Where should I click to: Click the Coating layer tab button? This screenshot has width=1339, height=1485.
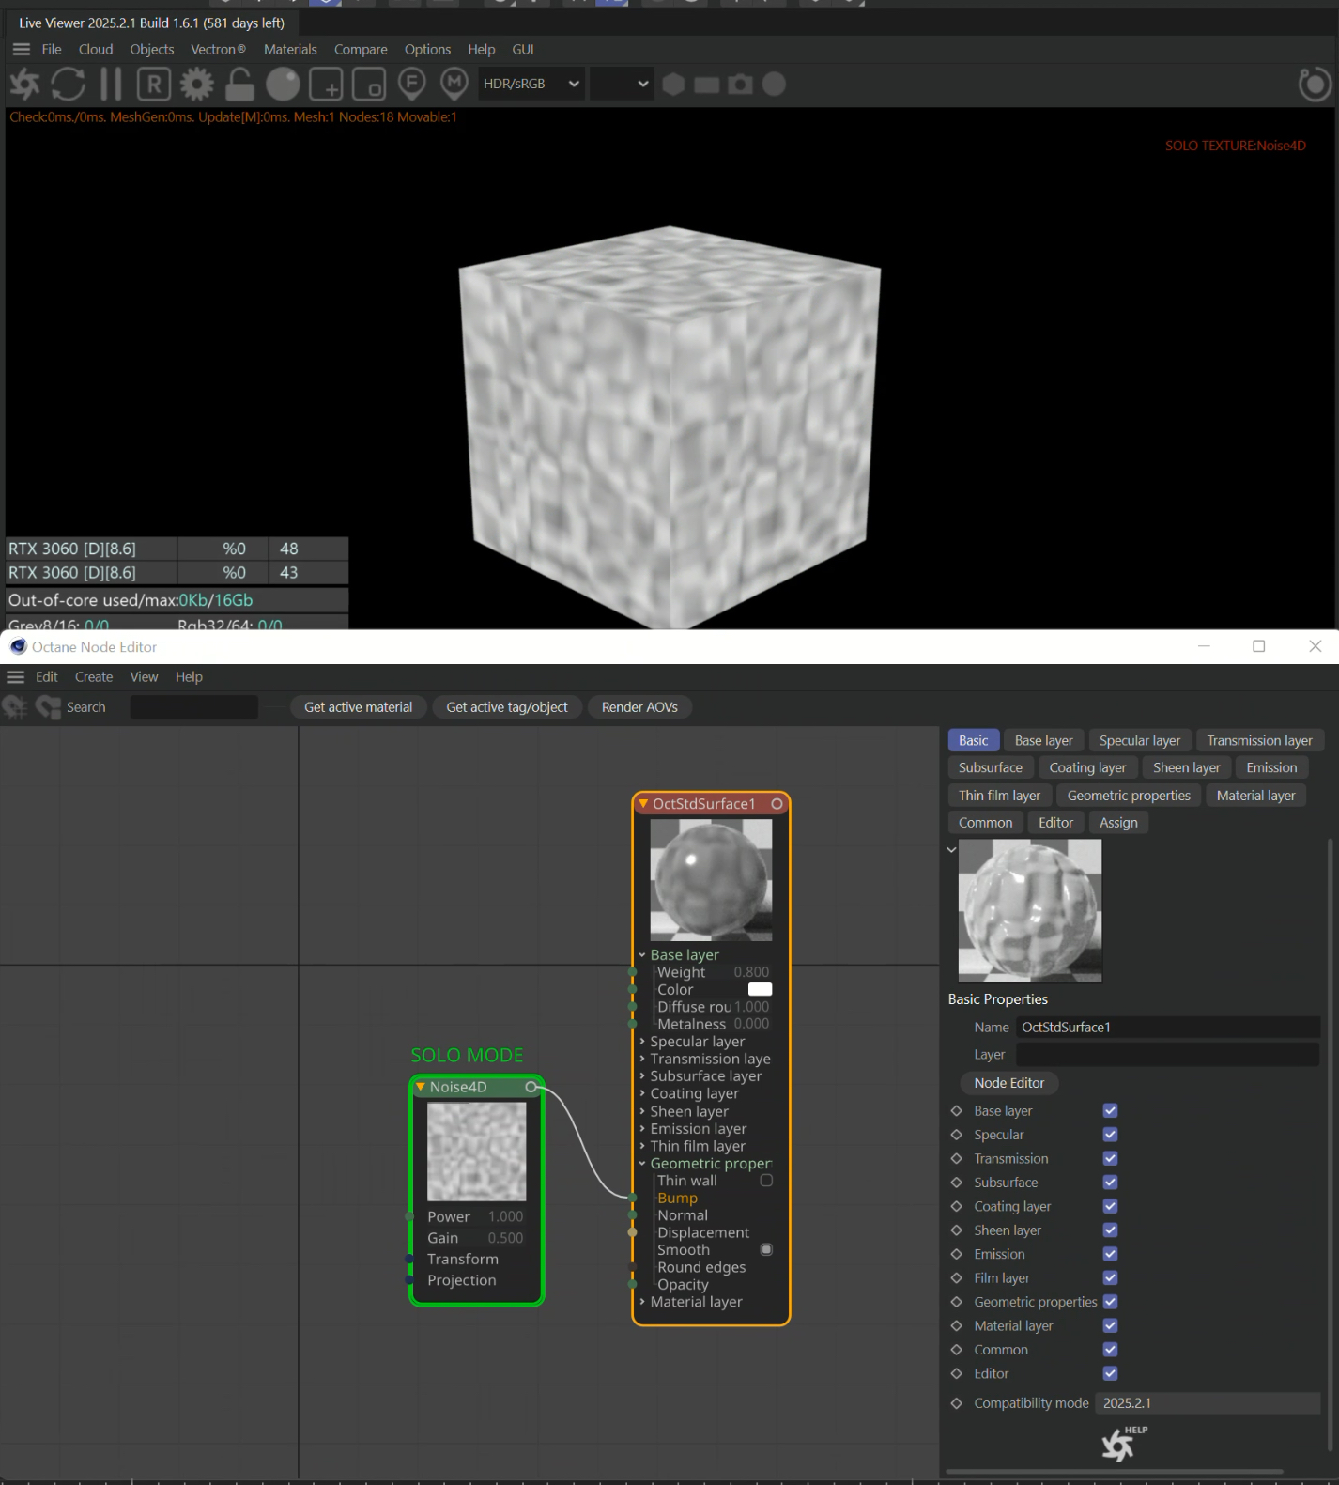1087,767
